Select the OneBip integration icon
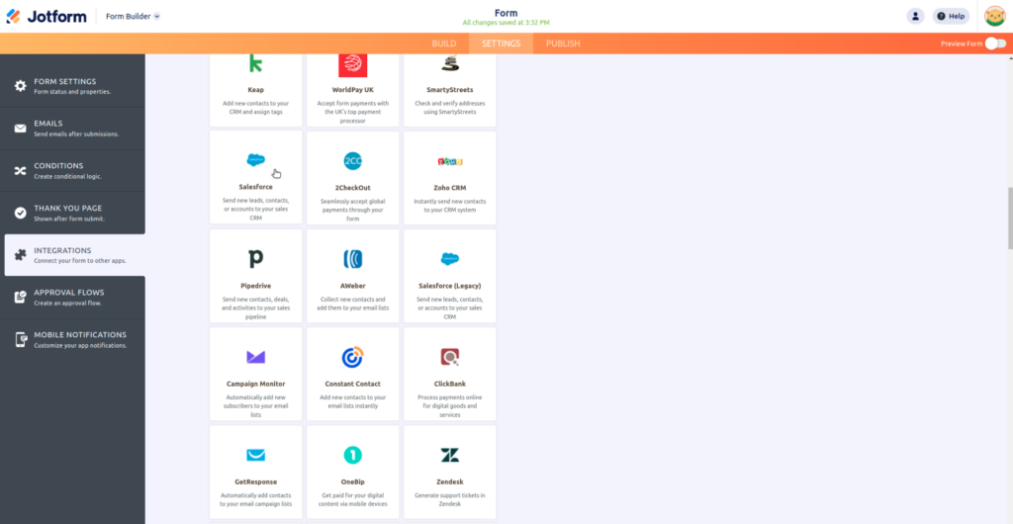The height and width of the screenshot is (524, 1013). click(353, 455)
